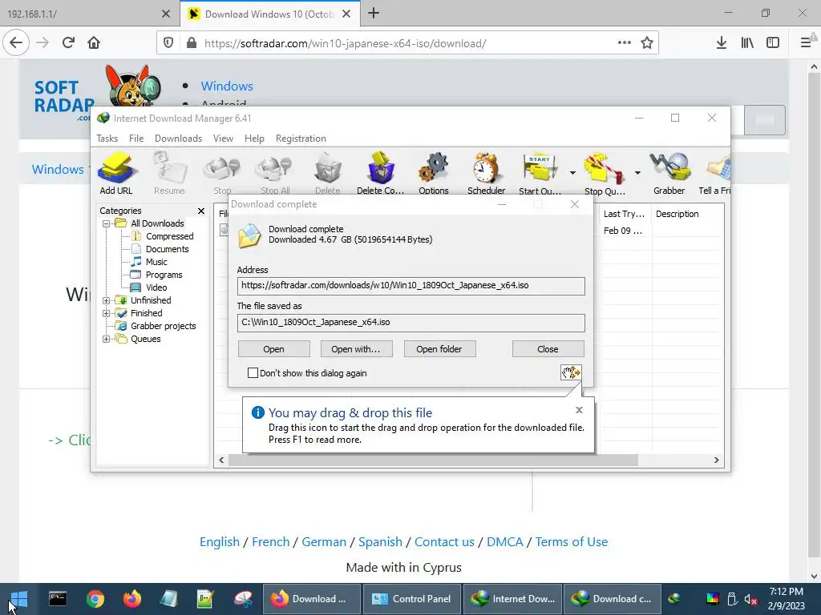
Task: Click the DMCA footer link
Action: point(505,542)
